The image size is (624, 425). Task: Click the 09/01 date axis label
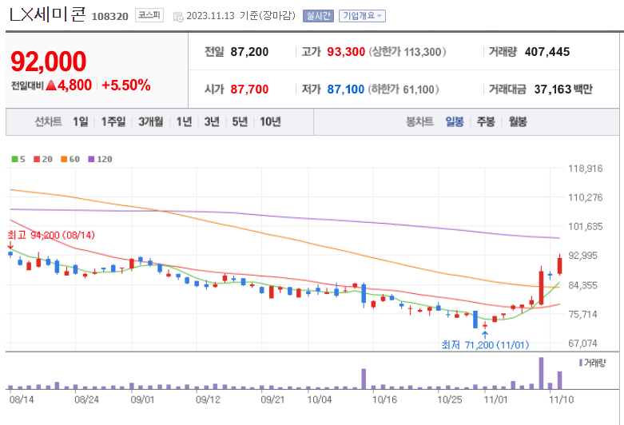pos(142,399)
